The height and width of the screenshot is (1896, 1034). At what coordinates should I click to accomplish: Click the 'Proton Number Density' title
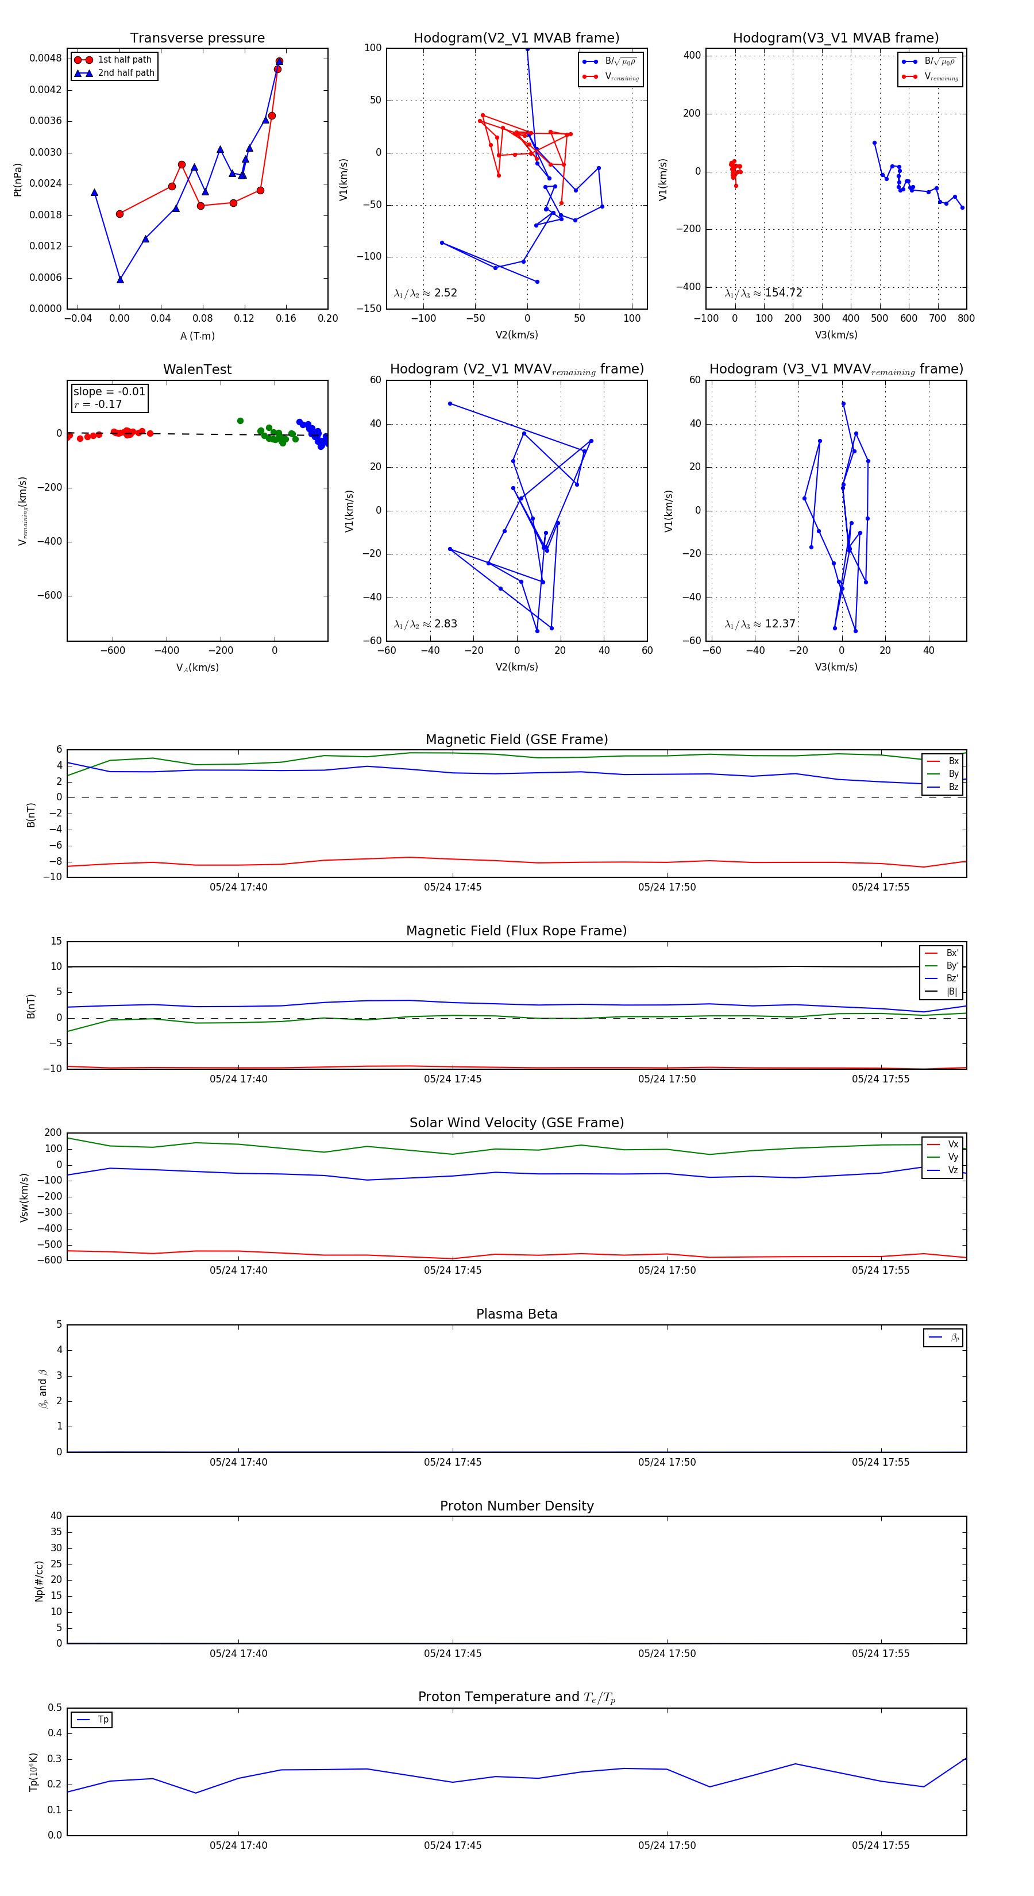coord(516,1506)
